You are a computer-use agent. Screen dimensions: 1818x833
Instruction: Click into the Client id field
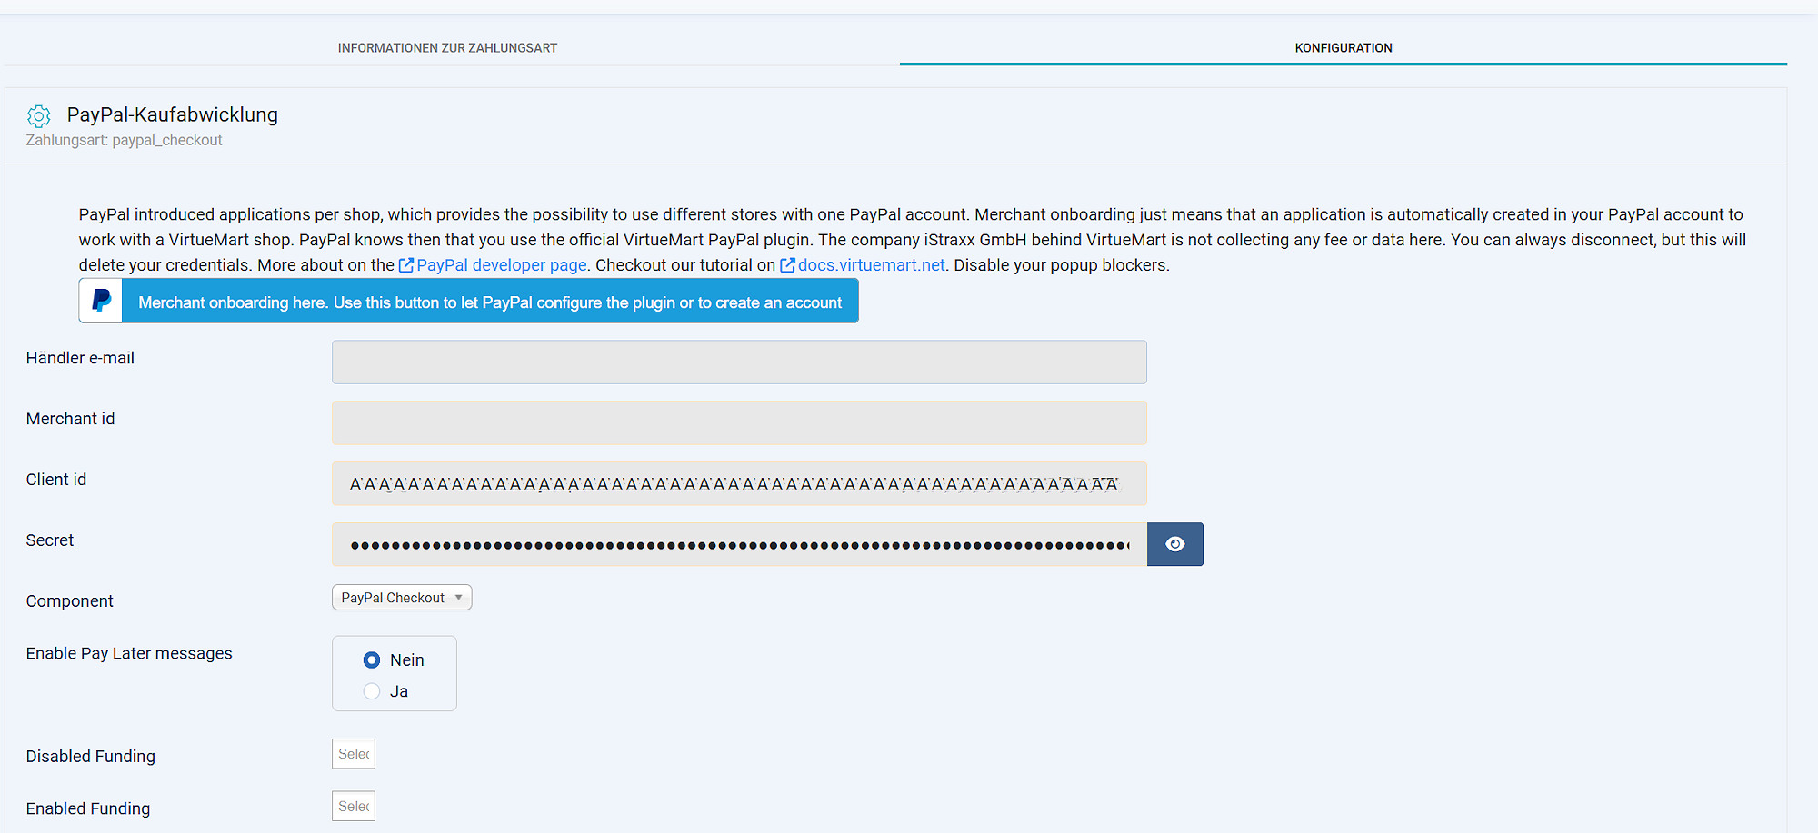click(739, 484)
